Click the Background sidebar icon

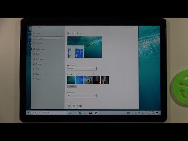(x=33, y=49)
